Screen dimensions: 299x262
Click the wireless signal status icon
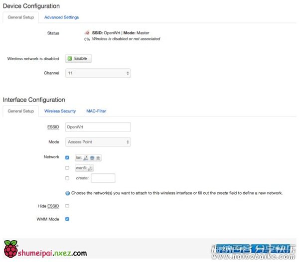tap(87, 32)
